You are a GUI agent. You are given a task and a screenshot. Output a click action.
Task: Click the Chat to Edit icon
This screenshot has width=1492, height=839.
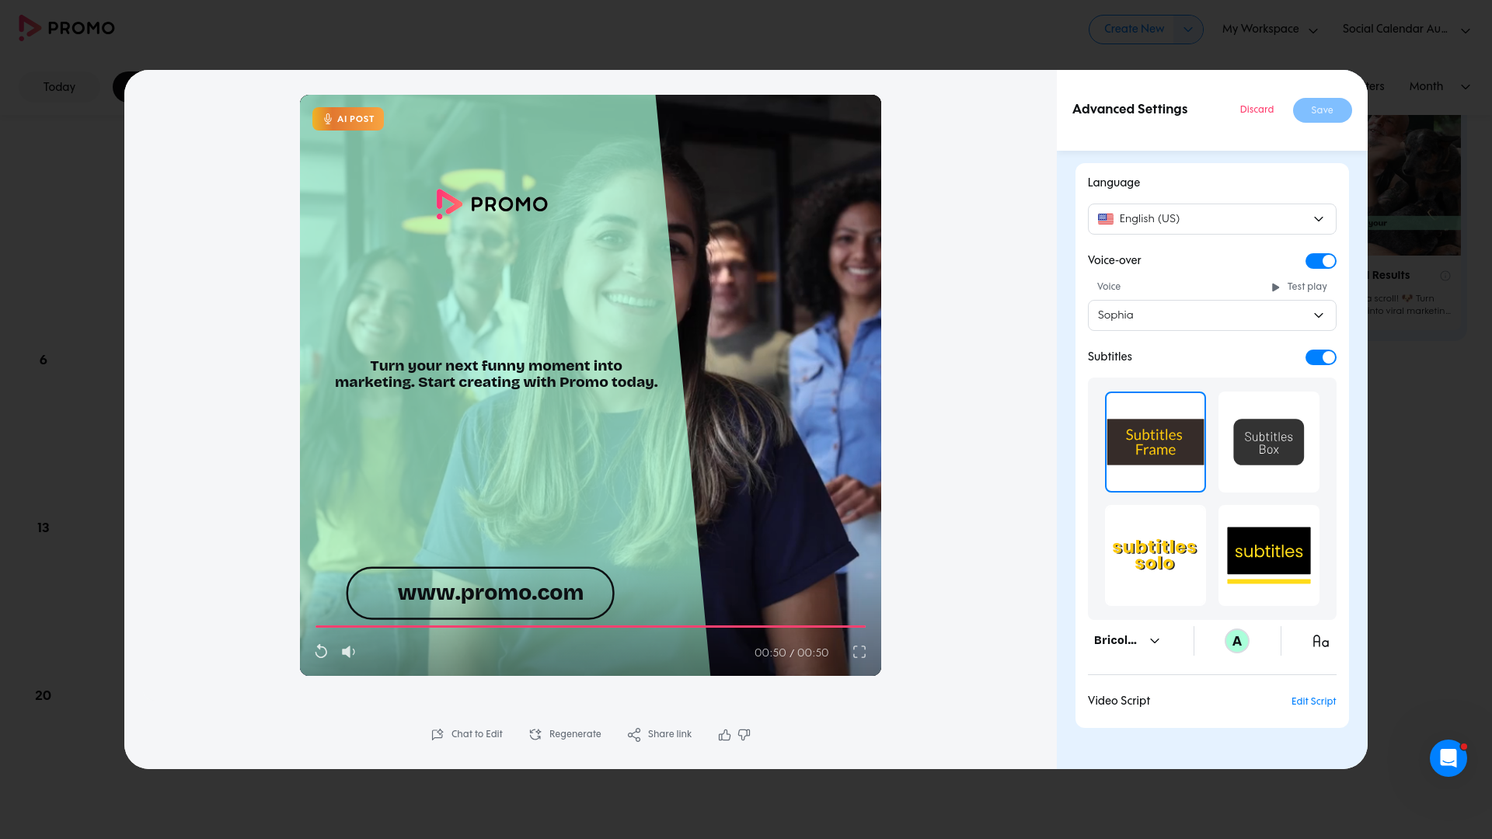[x=437, y=734]
